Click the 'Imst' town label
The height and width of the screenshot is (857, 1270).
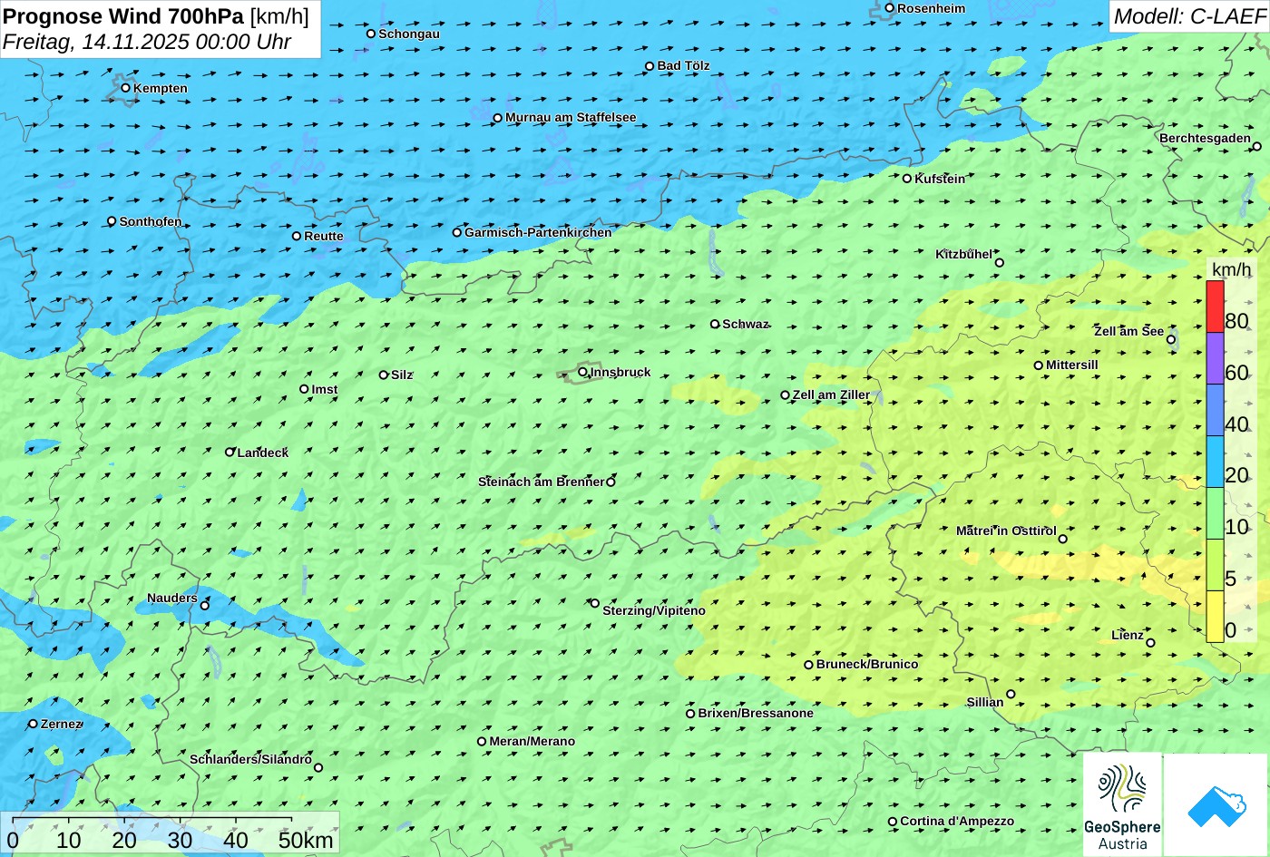click(x=325, y=389)
